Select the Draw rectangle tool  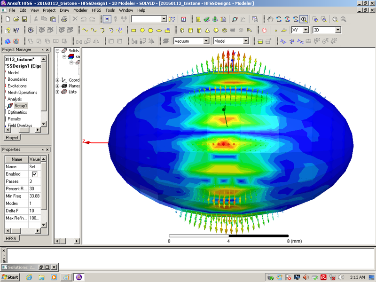(x=133, y=30)
